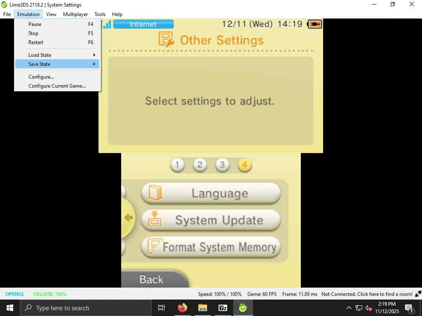Click the Internet connection indicator
422x316 pixels.
point(143,24)
